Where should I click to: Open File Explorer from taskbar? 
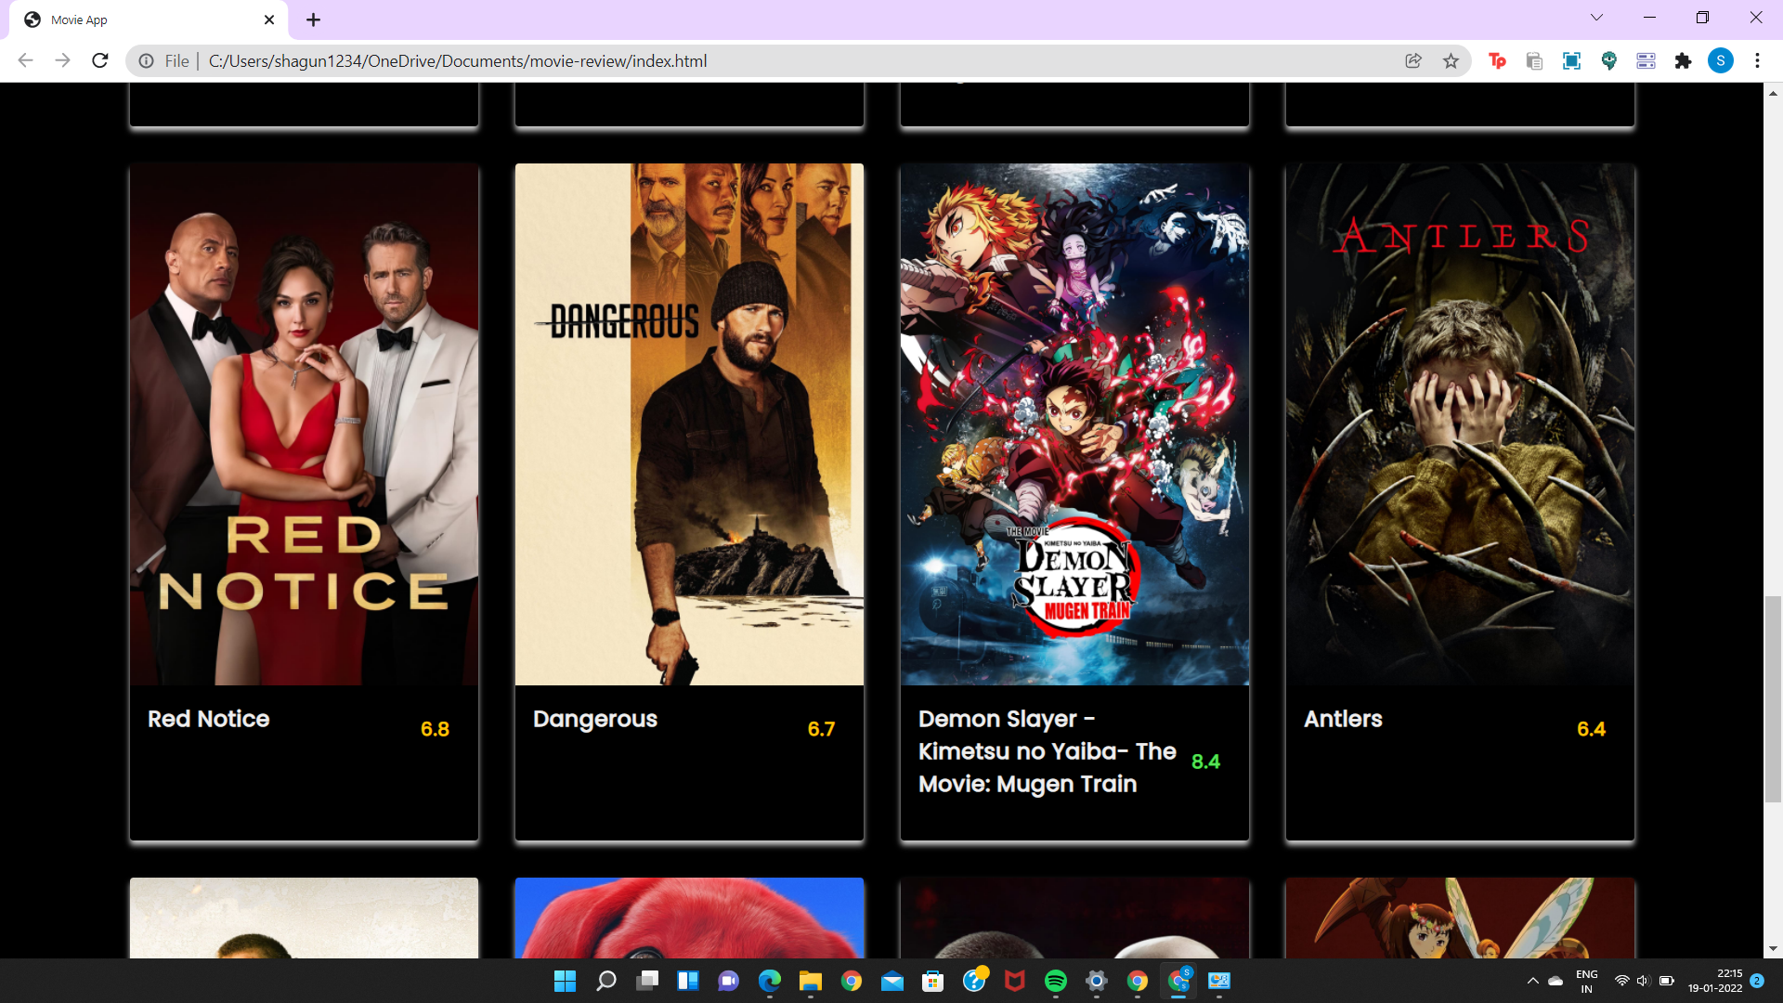point(811,981)
